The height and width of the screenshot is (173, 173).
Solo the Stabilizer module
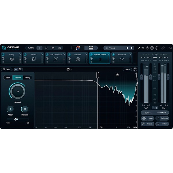pos(69,59)
